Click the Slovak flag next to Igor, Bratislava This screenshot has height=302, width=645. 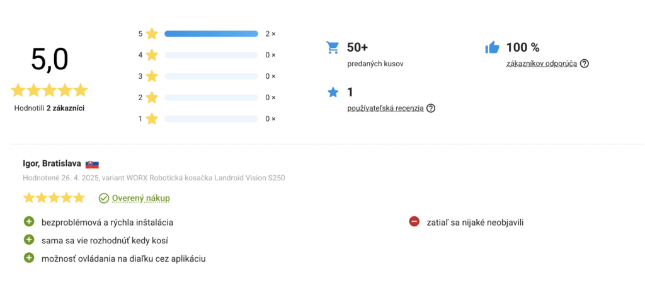(x=92, y=165)
